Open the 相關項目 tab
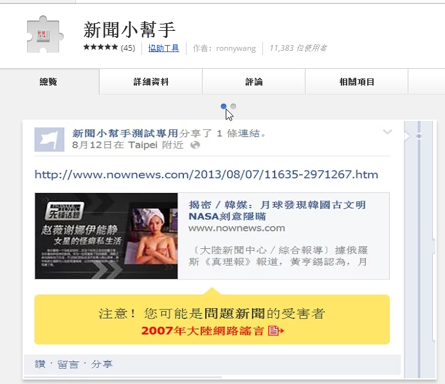Screen dimensions: 445x384 click(x=357, y=82)
